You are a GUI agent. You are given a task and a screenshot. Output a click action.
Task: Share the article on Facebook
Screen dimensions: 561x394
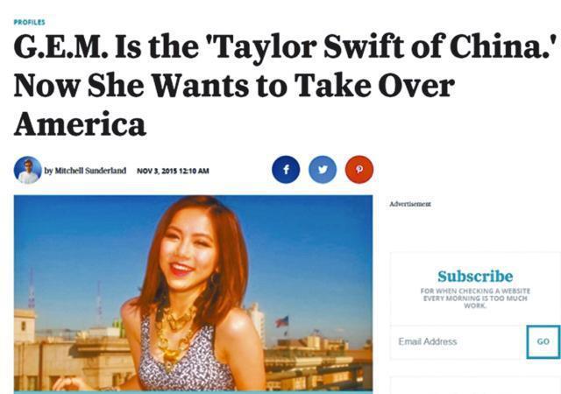pyautogui.click(x=286, y=170)
